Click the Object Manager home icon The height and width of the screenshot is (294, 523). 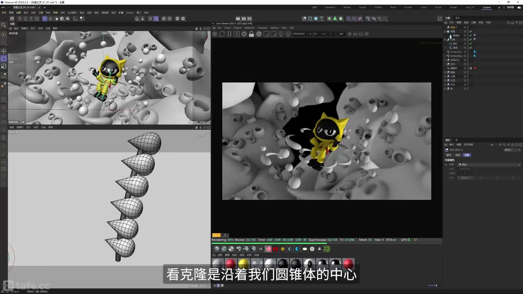click(512, 23)
